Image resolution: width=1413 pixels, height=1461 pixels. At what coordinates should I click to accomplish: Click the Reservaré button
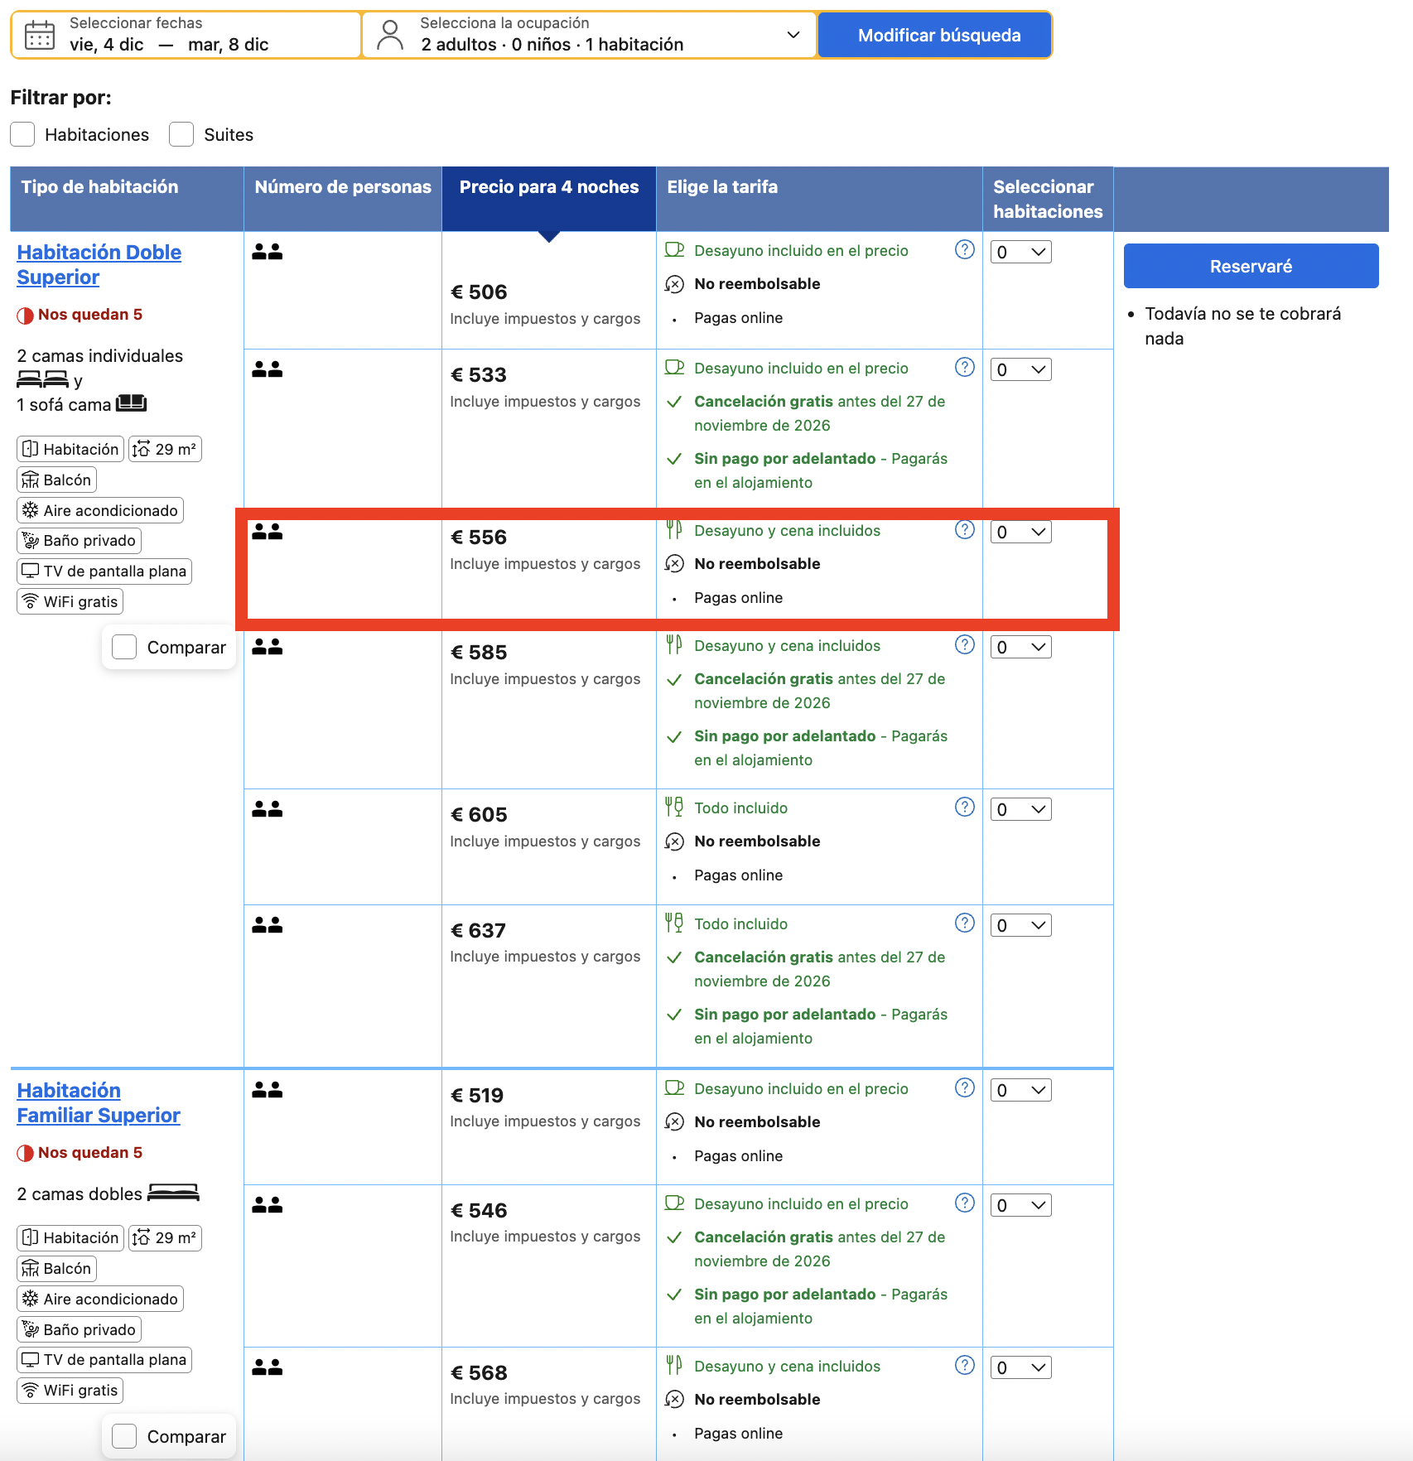[x=1251, y=266]
